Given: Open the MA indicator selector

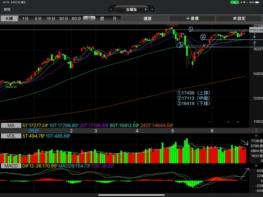Looking at the screenshot, I should [11, 125].
